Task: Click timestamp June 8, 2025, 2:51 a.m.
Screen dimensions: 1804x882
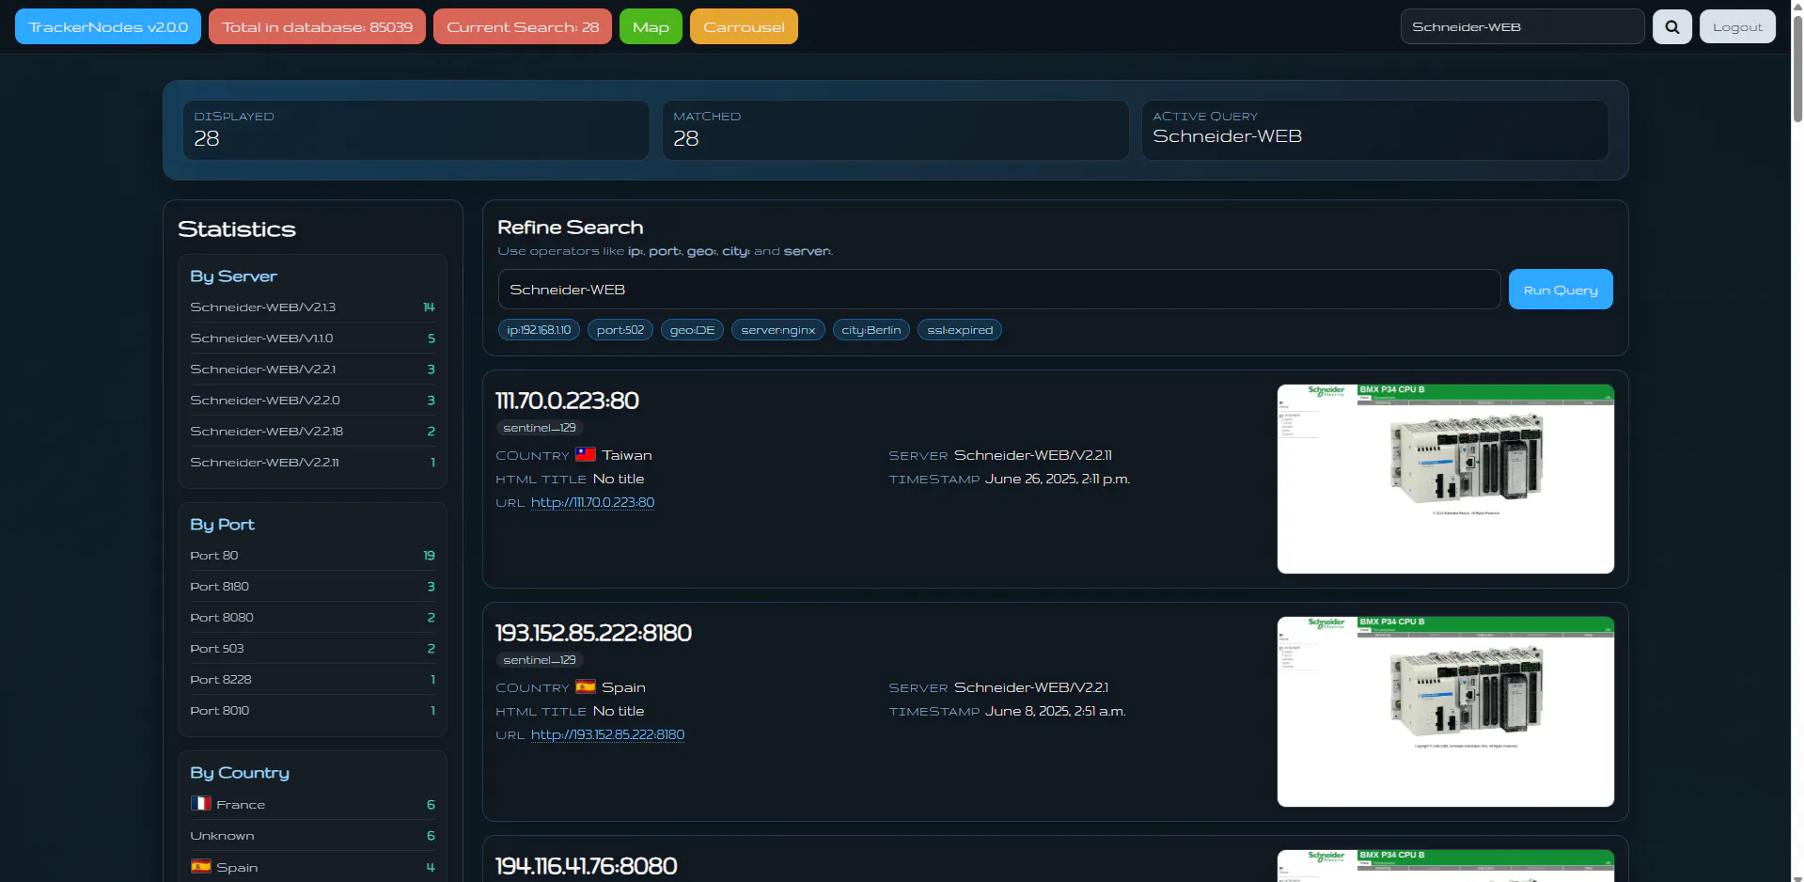Action: pyautogui.click(x=1055, y=711)
